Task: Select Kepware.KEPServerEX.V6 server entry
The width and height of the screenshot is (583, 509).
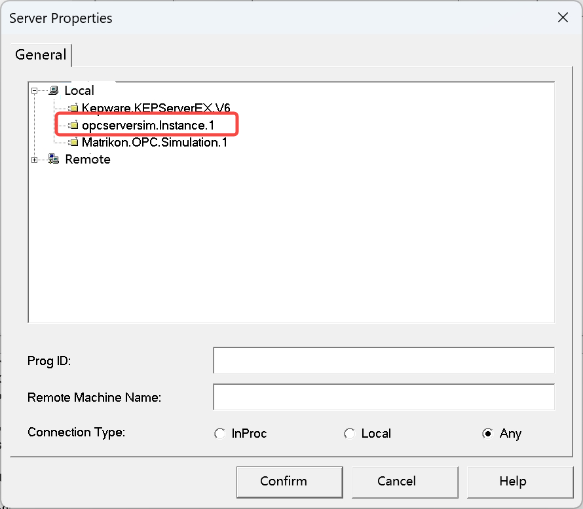Action: coord(156,107)
